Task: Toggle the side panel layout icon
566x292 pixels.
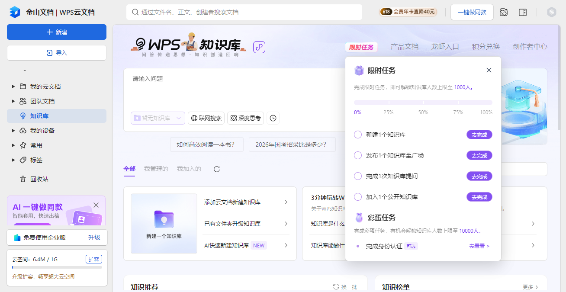Action: pyautogui.click(x=523, y=12)
